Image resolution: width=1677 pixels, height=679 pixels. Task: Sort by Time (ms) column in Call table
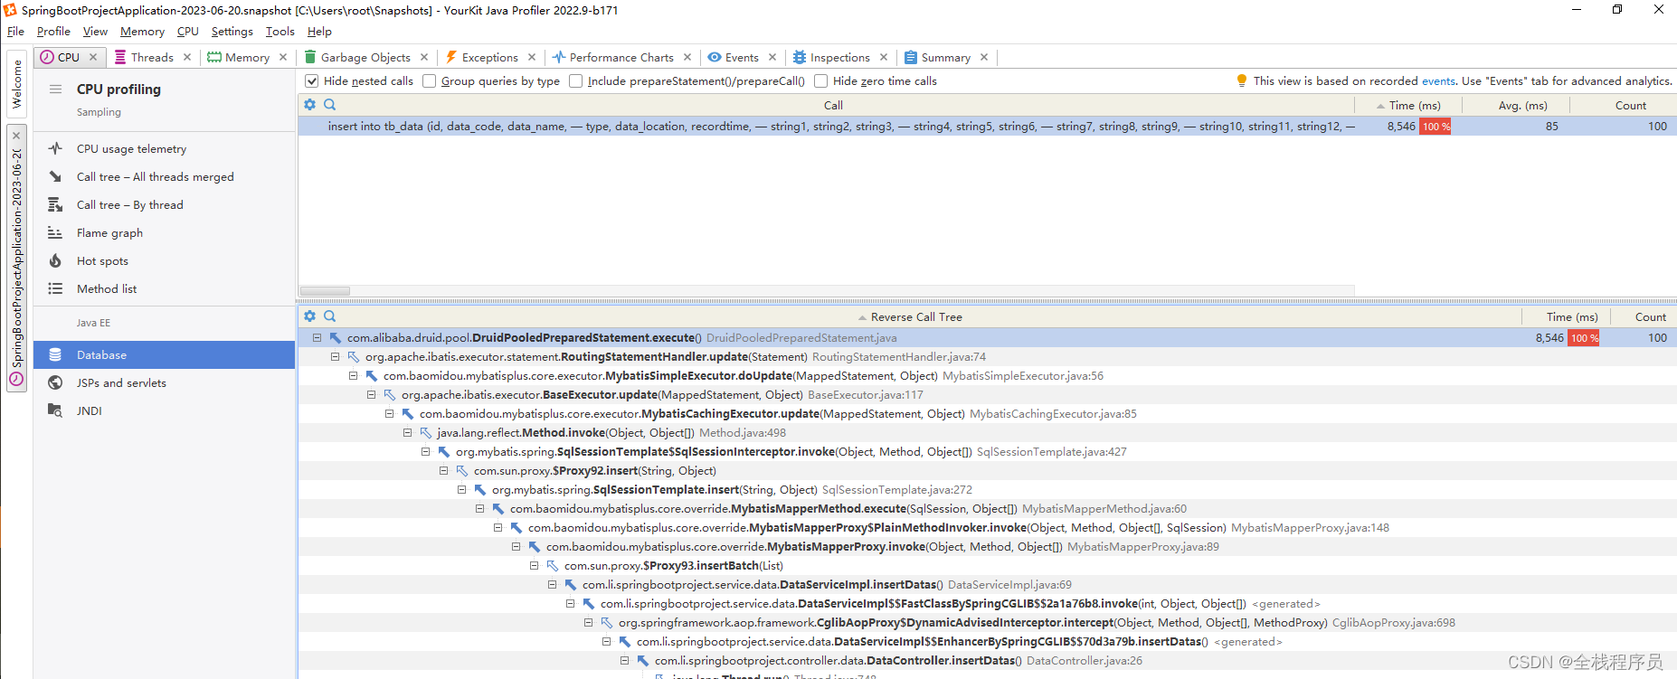coord(1407,105)
